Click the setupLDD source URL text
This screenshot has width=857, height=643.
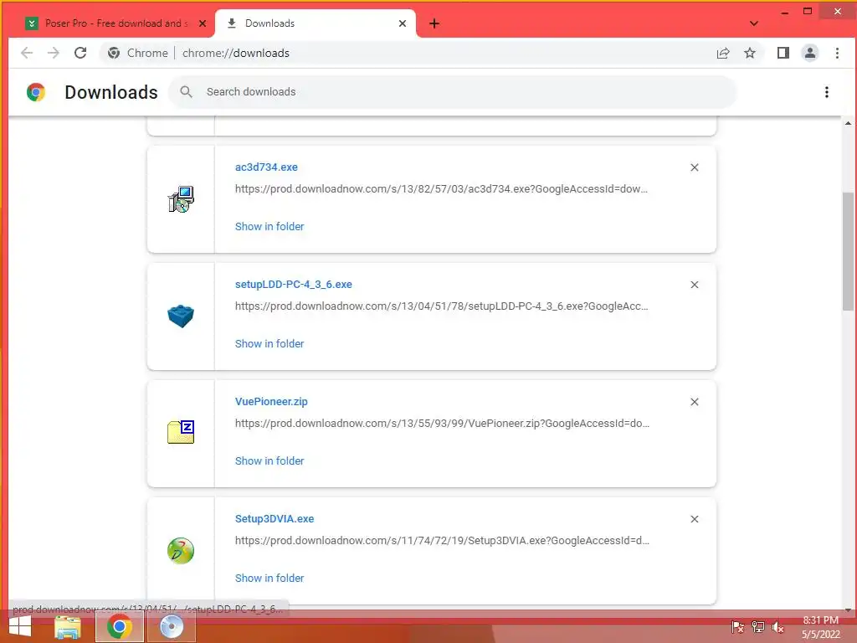[x=442, y=306]
